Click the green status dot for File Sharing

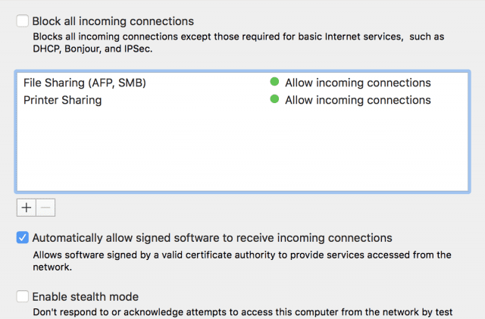point(274,82)
